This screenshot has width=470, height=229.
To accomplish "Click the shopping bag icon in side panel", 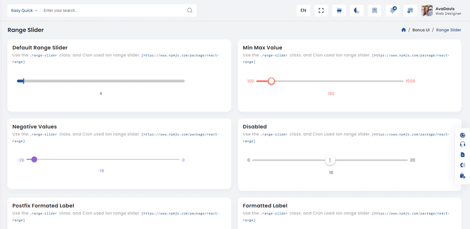I will tap(462, 176).
